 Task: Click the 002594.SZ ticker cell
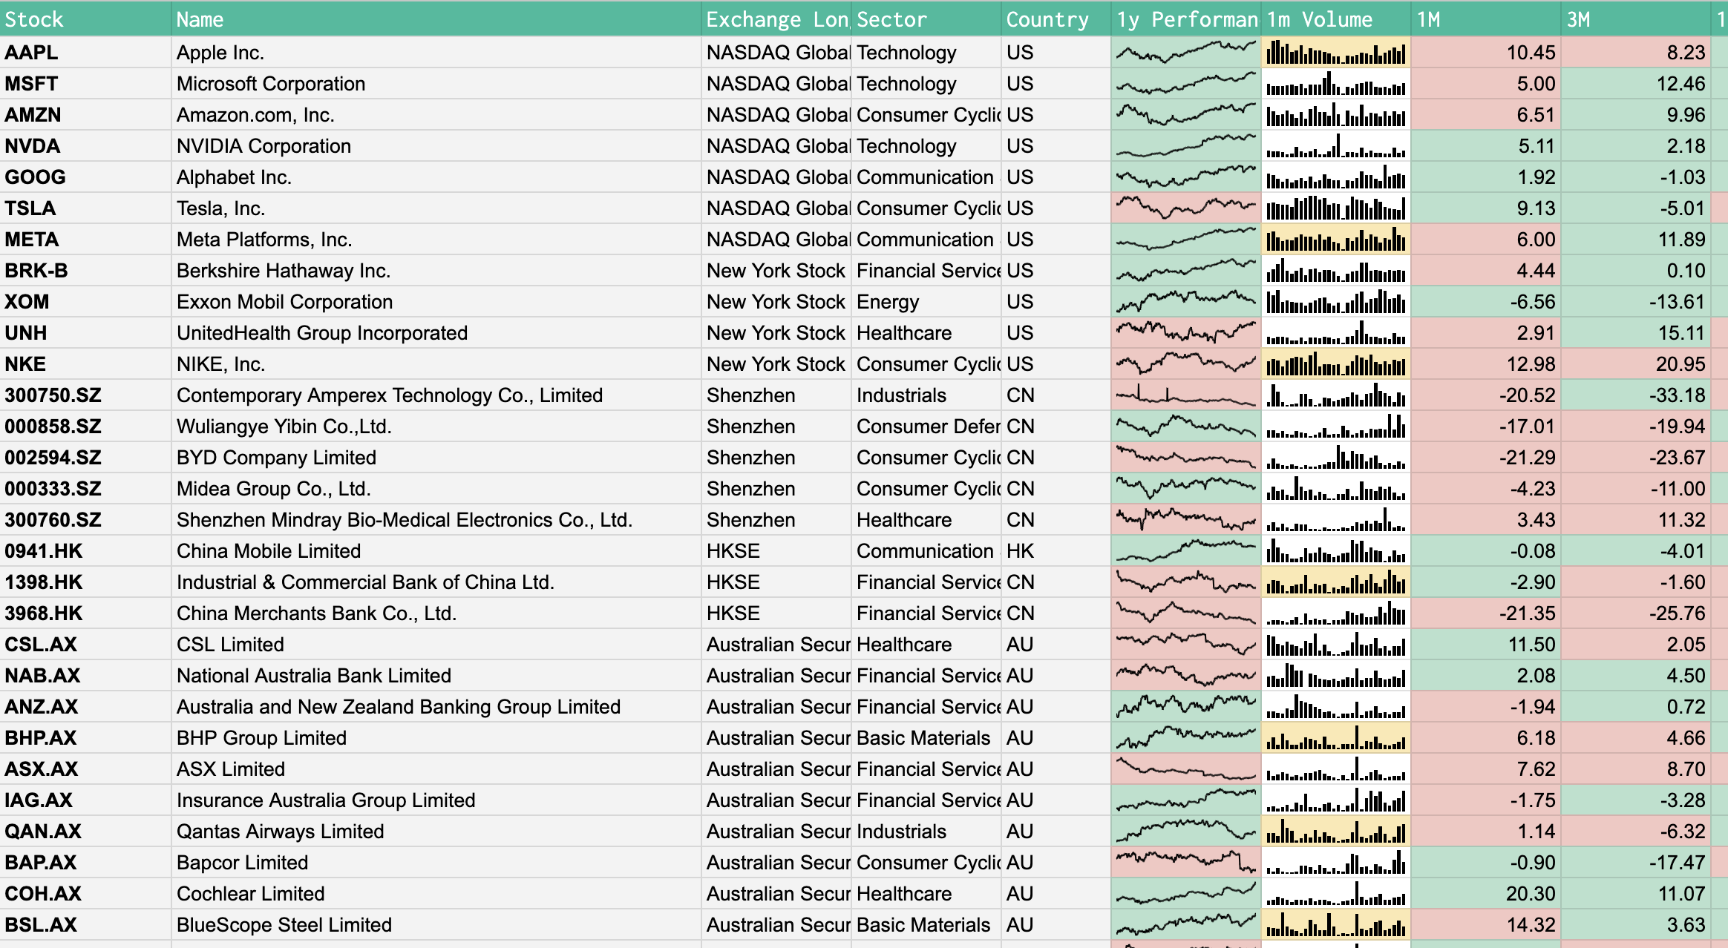(x=85, y=458)
